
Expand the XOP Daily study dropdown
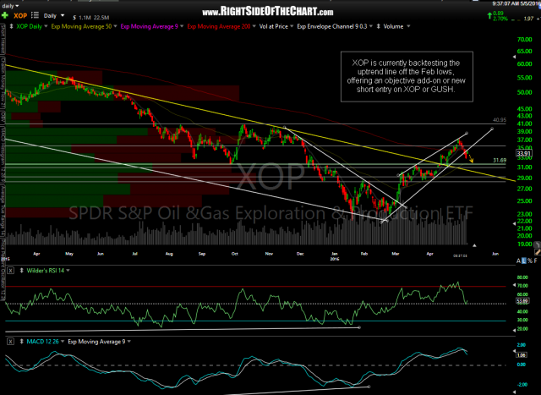[x=45, y=26]
